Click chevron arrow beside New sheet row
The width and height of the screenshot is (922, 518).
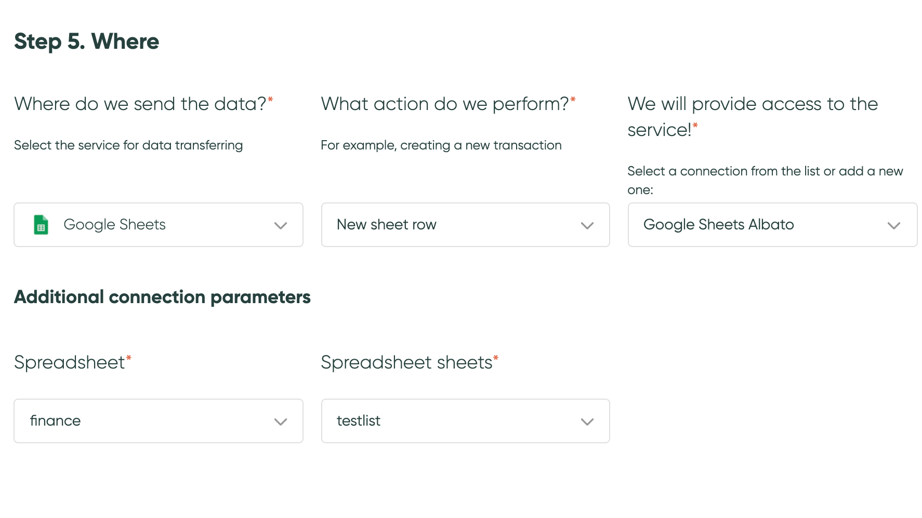coord(587,226)
